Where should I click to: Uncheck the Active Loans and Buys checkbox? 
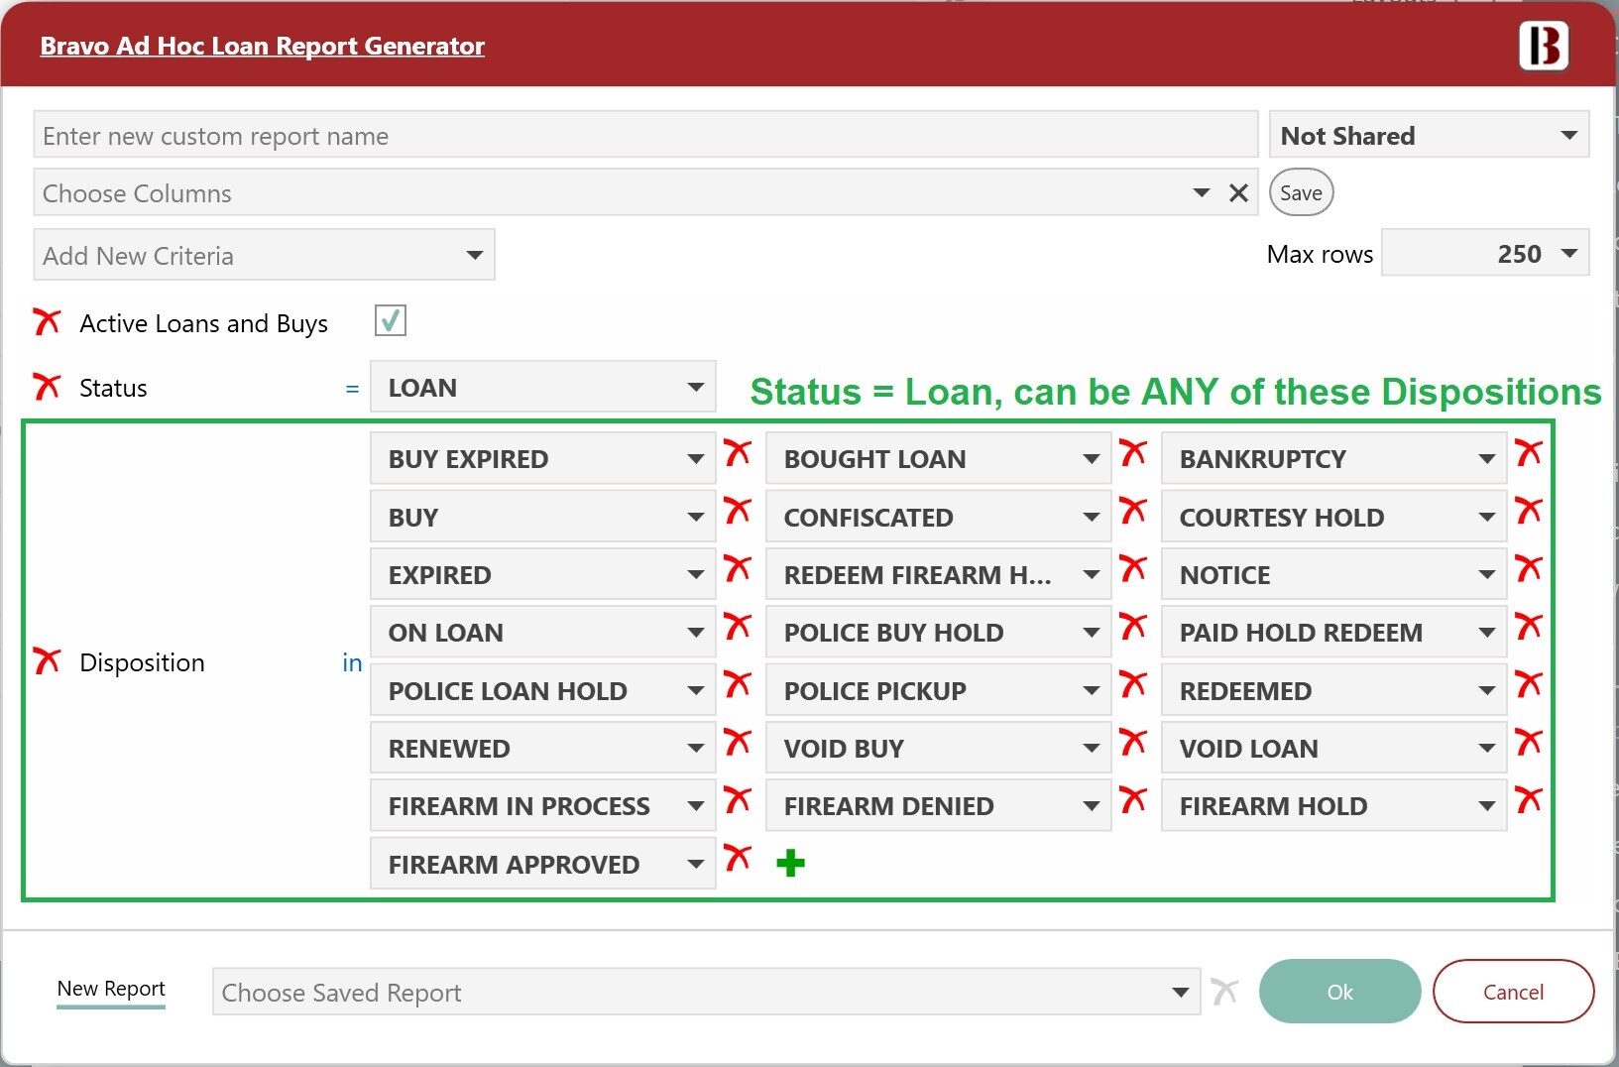[x=390, y=320]
